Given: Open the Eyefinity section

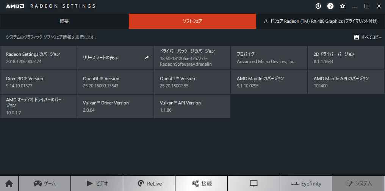Looking at the screenshot, I should [306, 183].
